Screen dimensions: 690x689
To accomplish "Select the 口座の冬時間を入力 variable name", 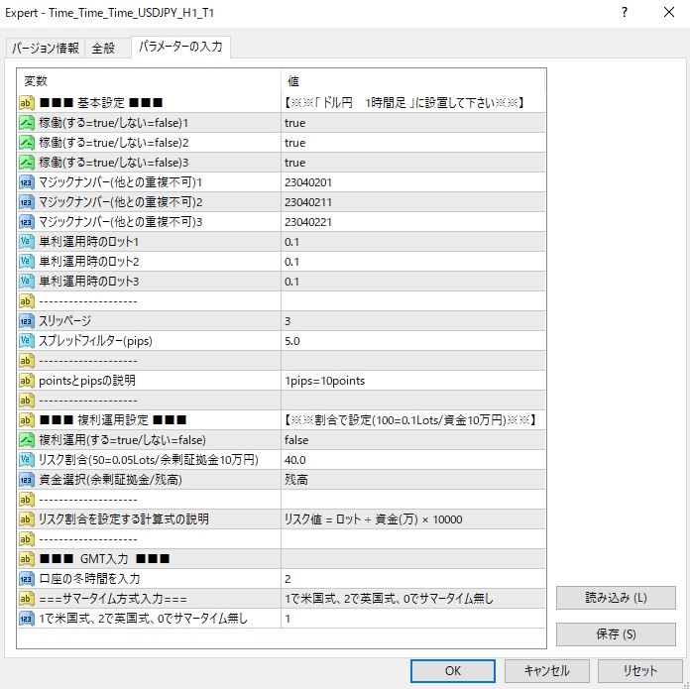I will (89, 579).
